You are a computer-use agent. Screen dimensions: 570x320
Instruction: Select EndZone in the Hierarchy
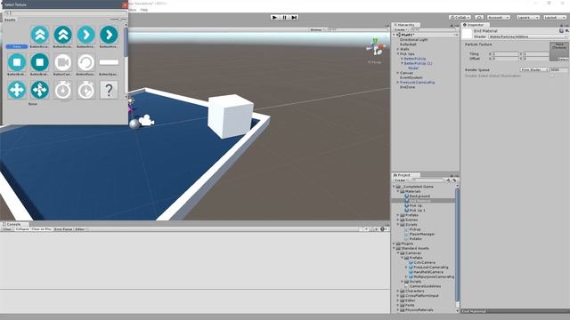click(407, 87)
